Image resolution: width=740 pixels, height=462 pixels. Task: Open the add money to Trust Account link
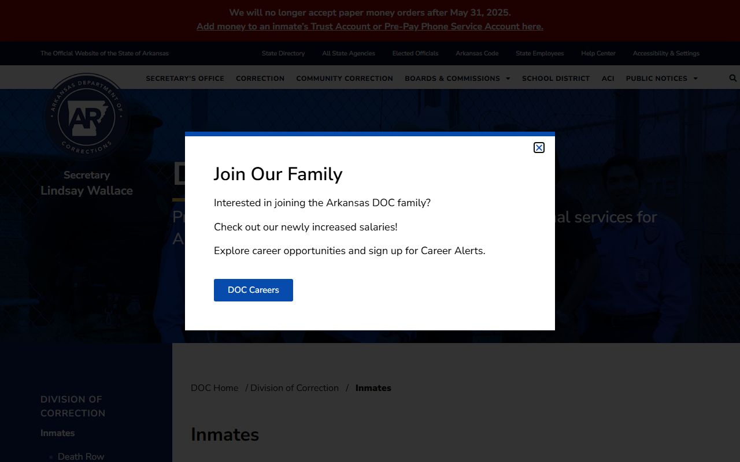tap(370, 27)
